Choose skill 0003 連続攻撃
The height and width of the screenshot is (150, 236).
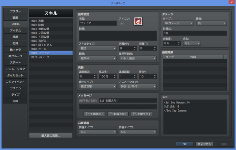point(51,29)
